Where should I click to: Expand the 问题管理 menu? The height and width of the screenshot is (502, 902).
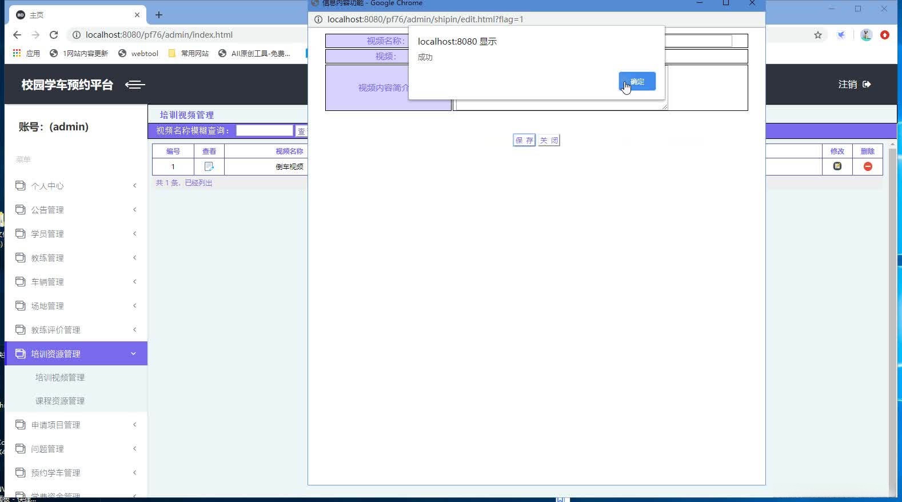coord(76,449)
